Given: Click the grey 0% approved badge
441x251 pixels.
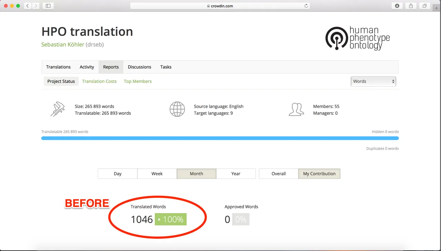Looking at the screenshot, I should point(240,219).
